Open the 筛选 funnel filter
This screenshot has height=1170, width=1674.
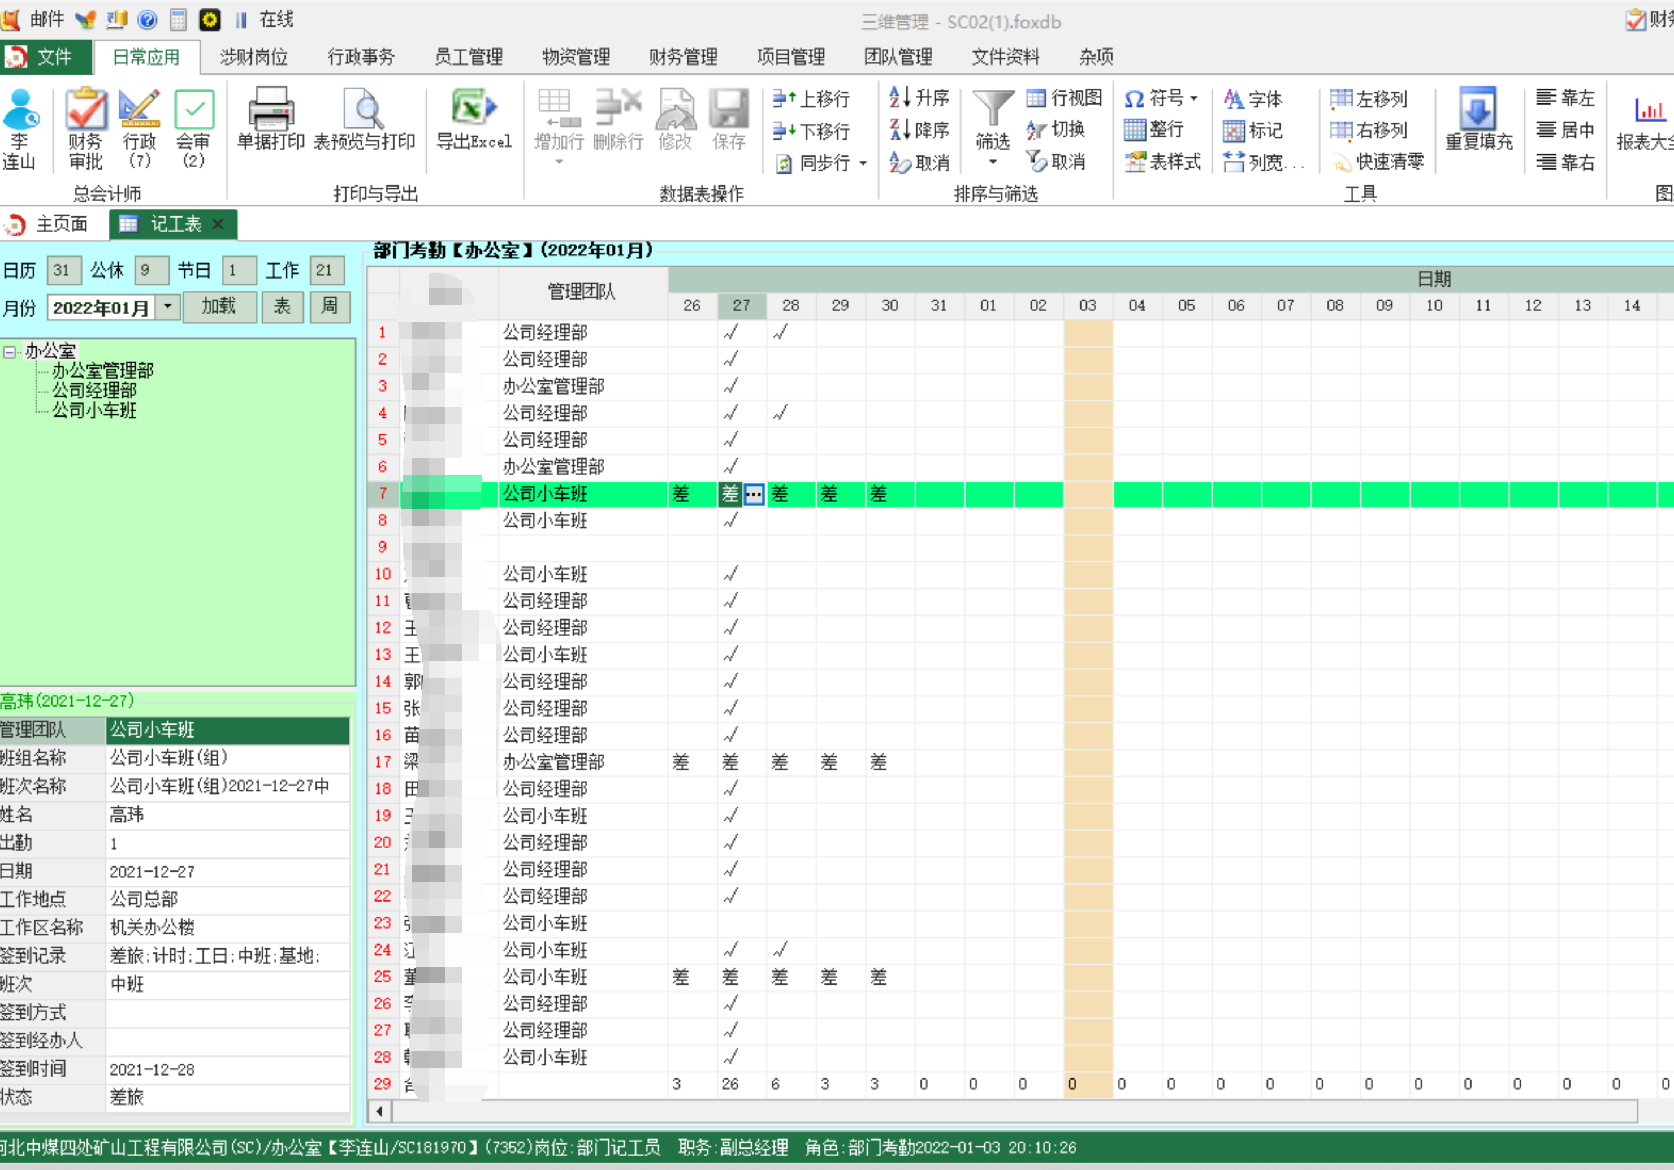click(x=992, y=110)
